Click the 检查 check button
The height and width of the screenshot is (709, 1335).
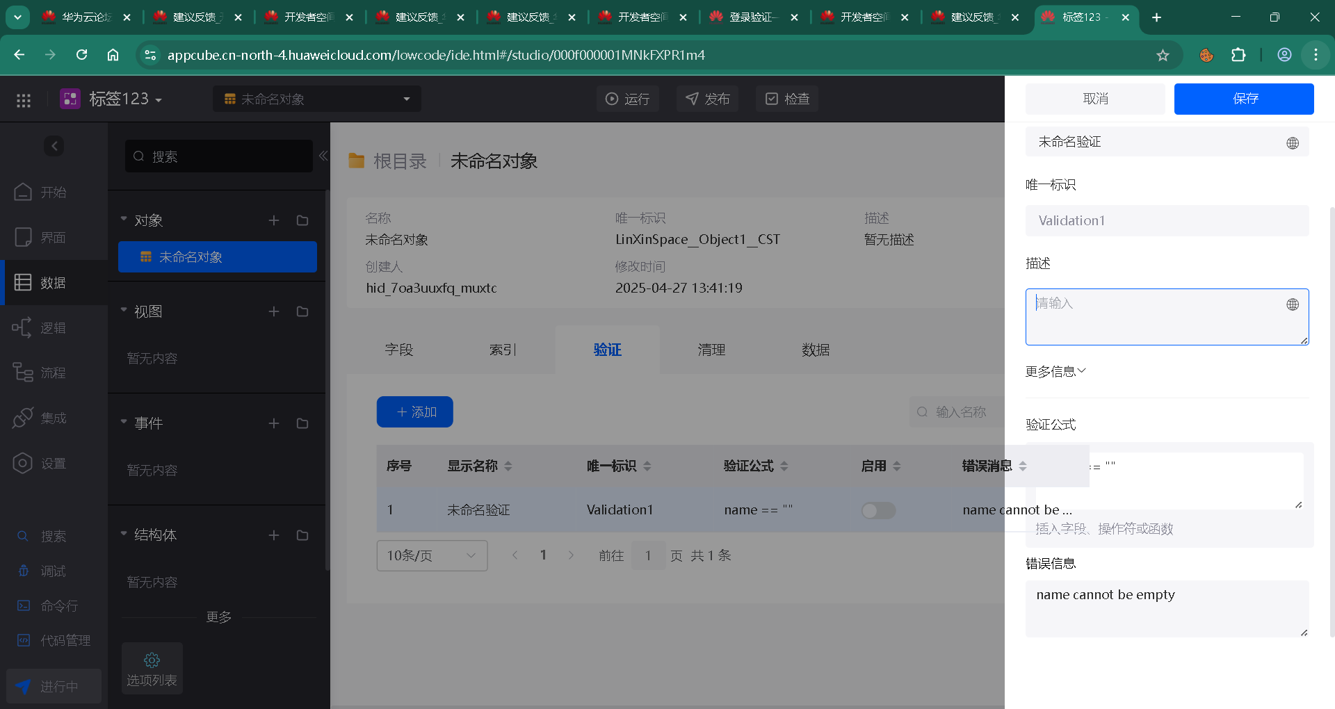[x=787, y=99]
